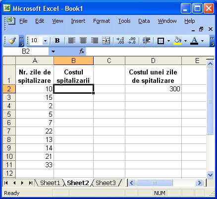This screenshot has width=217, height=199.
Task: Open the Format menu
Action: [102, 21]
